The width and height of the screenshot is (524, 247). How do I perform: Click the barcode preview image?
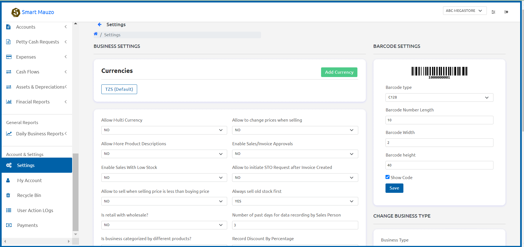[x=439, y=73]
